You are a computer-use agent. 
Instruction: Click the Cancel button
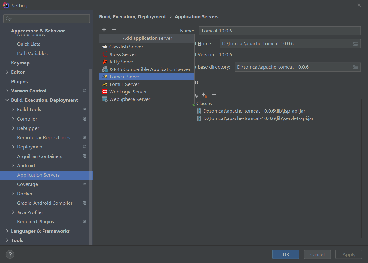pyautogui.click(x=317, y=254)
